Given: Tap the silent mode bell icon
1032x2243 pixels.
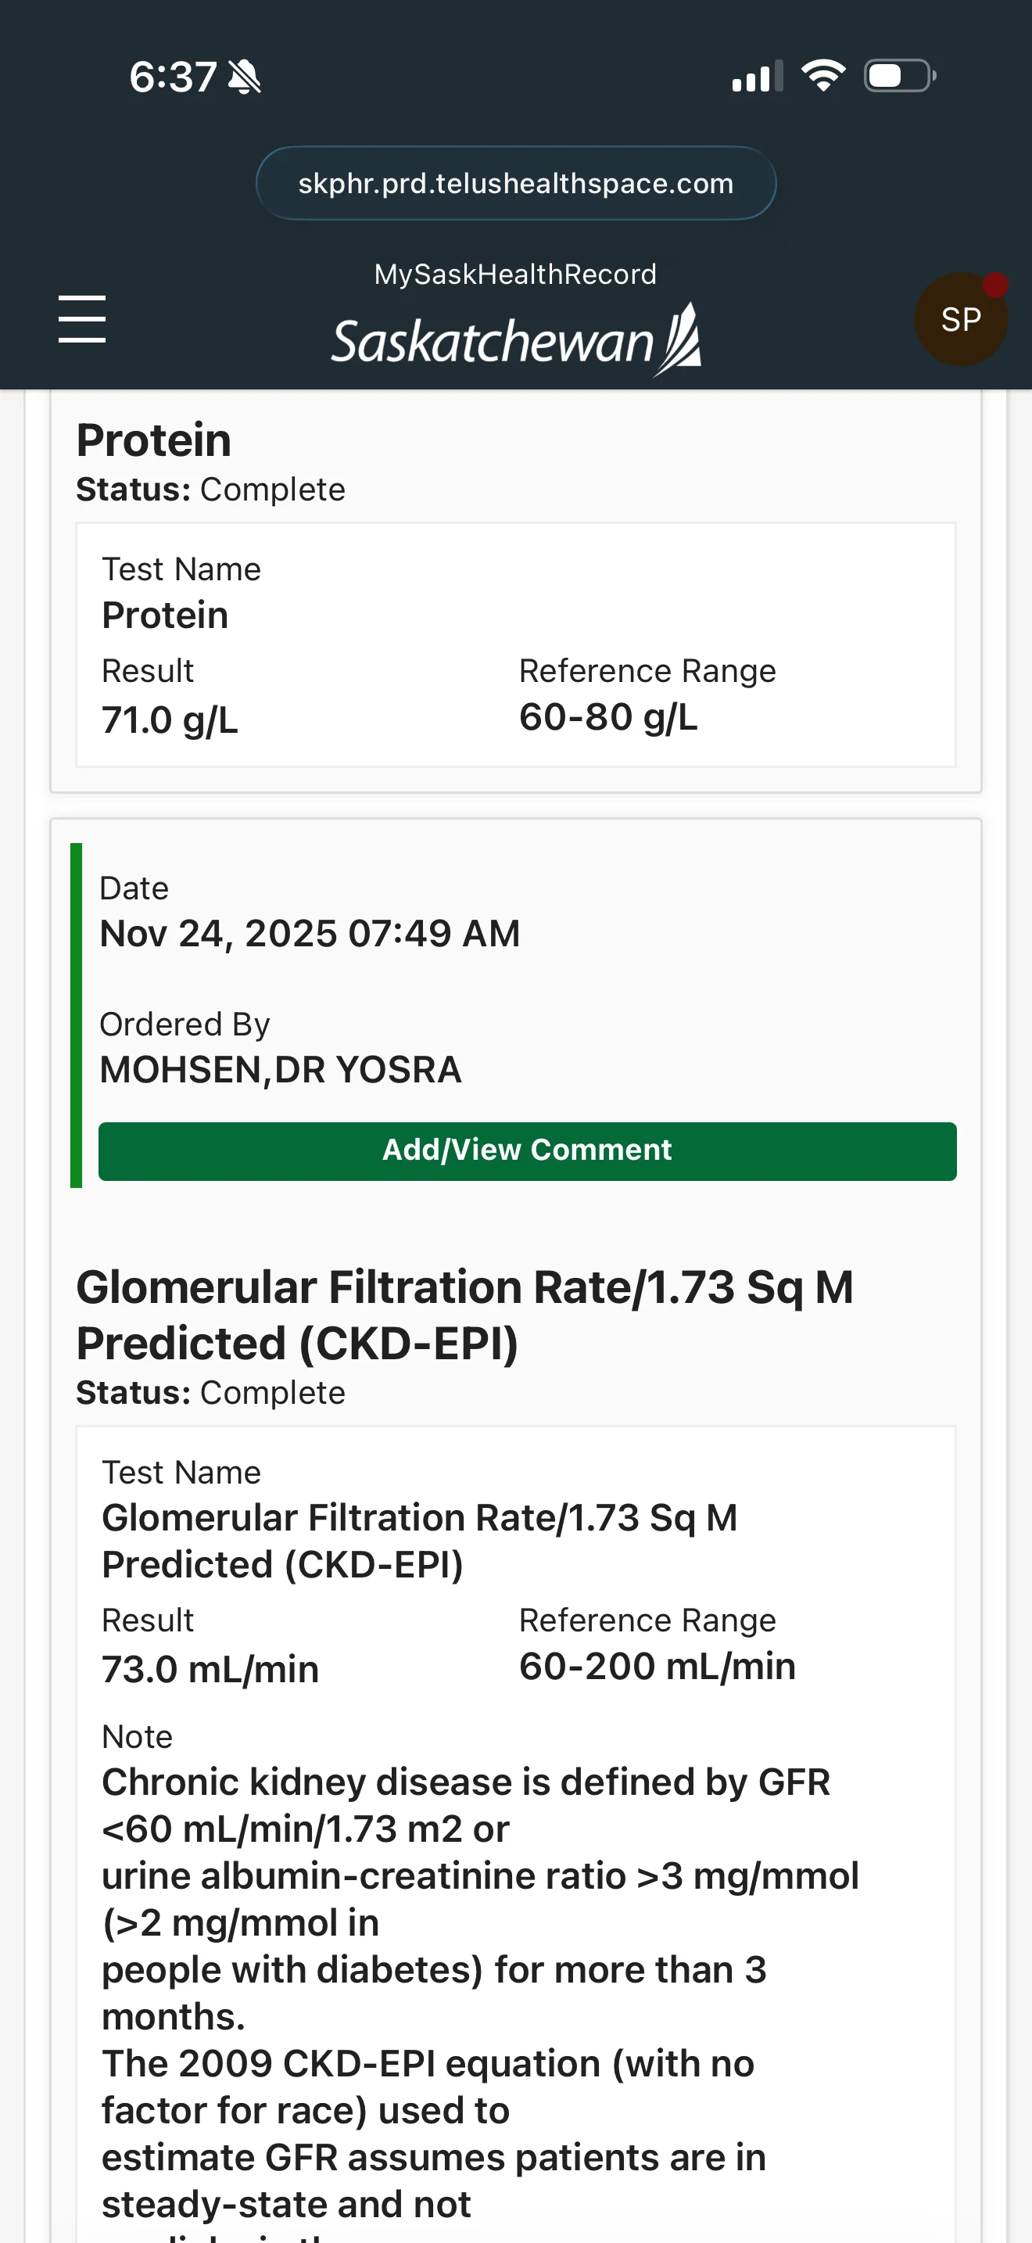Looking at the screenshot, I should point(245,77).
